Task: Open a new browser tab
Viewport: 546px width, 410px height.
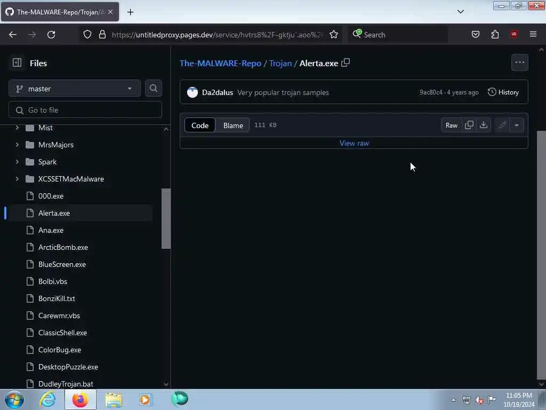Action: (130, 12)
